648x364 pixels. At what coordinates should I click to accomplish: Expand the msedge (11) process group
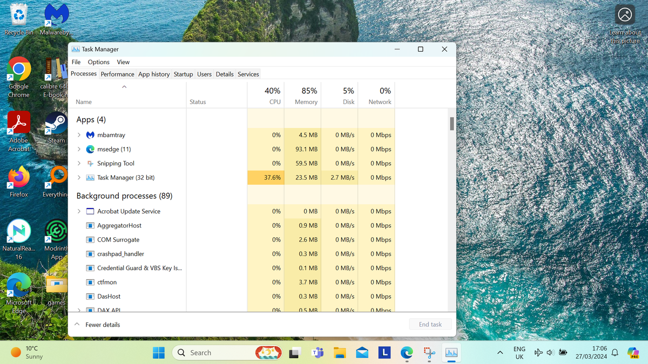pos(79,149)
